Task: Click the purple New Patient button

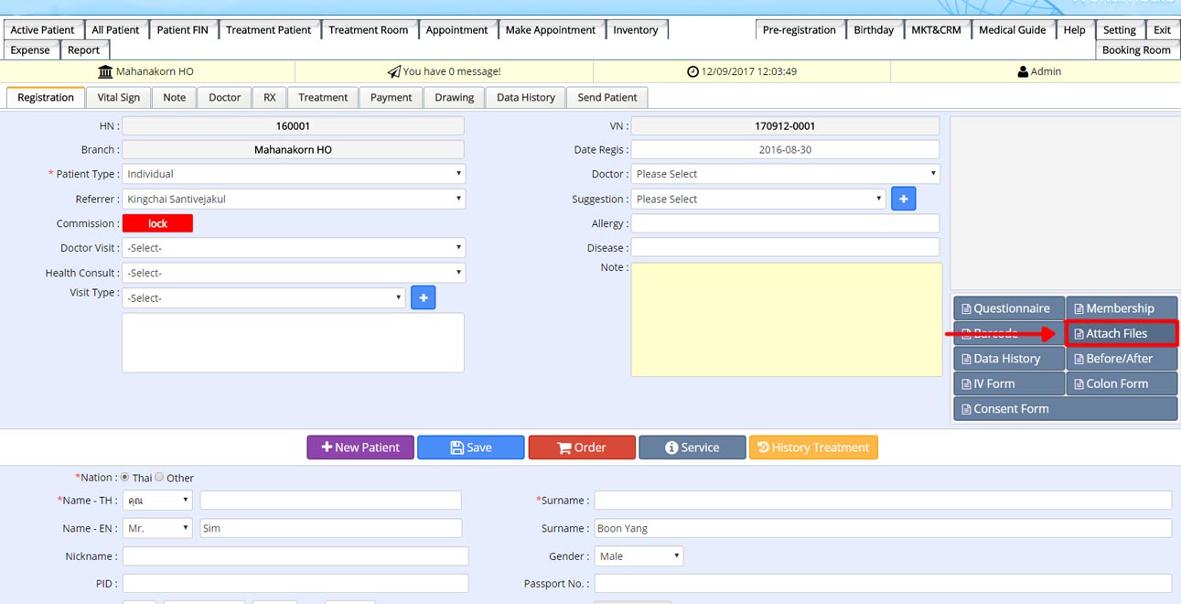Action: (360, 448)
